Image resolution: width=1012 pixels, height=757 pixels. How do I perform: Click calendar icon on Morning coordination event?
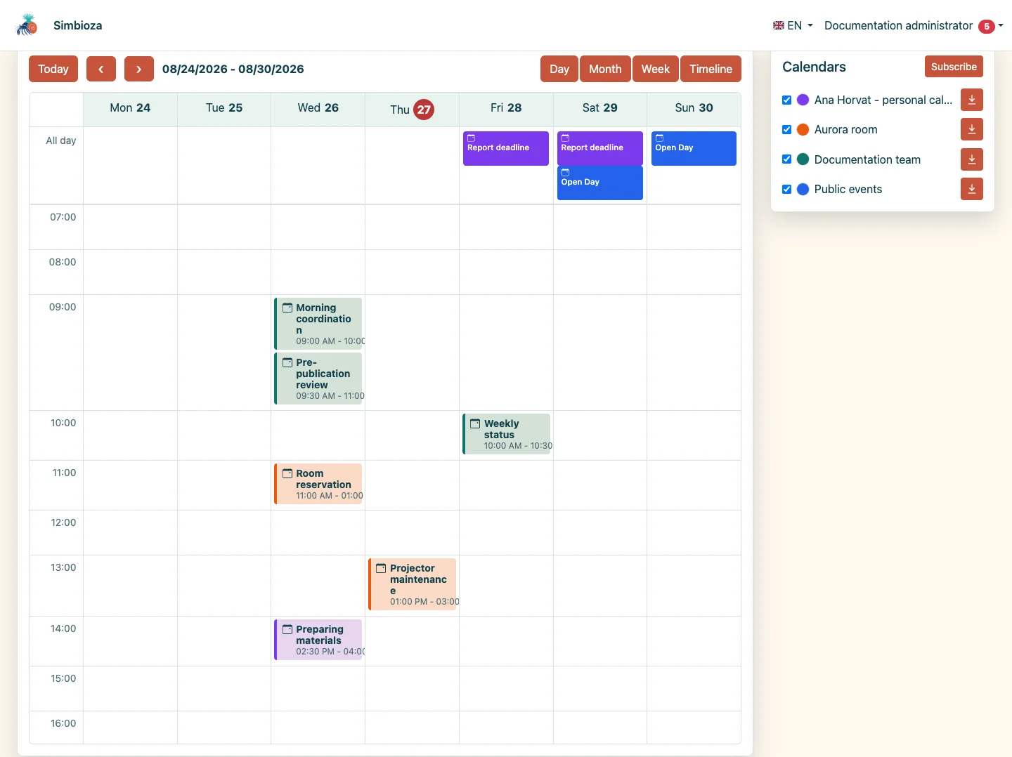(x=287, y=308)
